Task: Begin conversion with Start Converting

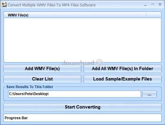Action: [82, 107]
